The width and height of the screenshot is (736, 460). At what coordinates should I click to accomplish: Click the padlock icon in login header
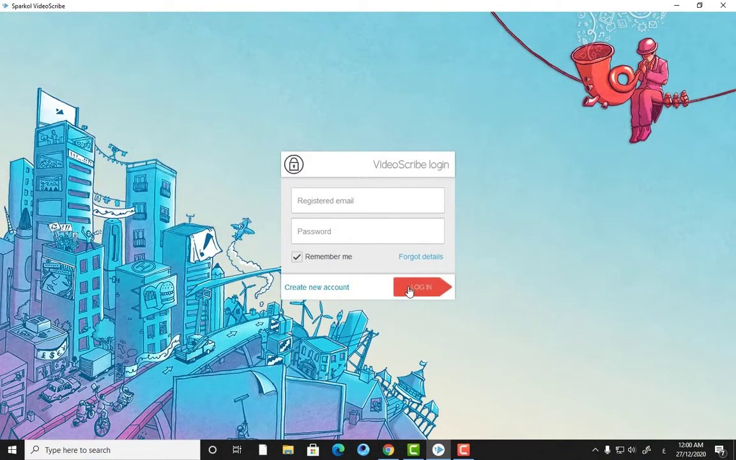pyautogui.click(x=294, y=164)
